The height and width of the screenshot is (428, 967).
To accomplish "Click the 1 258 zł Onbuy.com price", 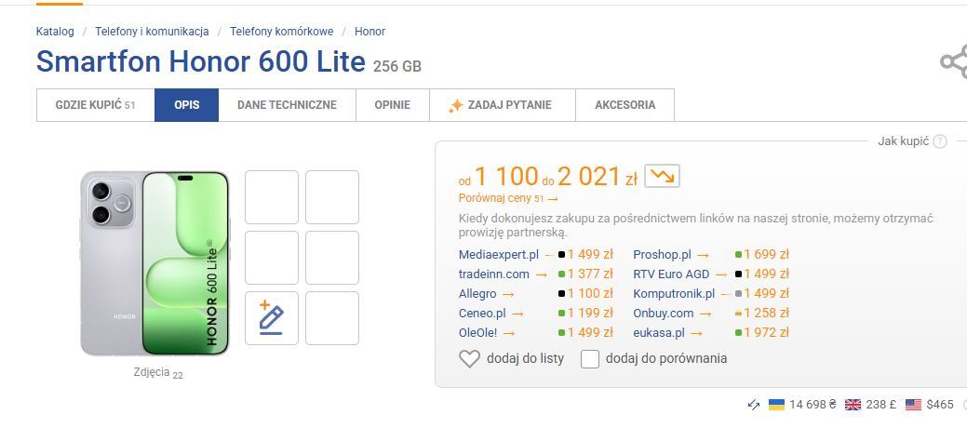I will pyautogui.click(x=766, y=314).
